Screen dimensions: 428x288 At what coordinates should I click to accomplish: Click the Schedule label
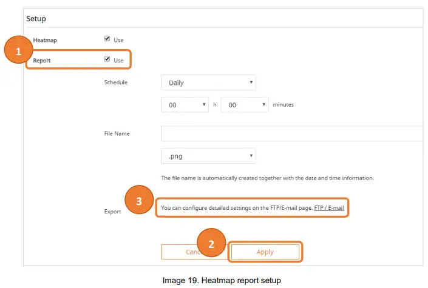click(116, 82)
